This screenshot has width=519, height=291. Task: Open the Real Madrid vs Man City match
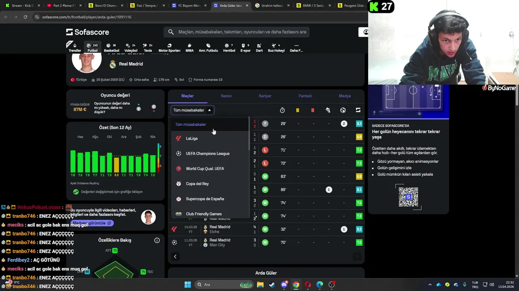tap(266, 242)
